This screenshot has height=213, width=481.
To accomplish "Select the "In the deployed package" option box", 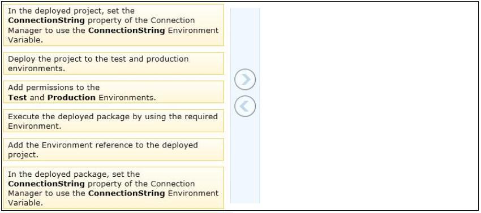I will (x=114, y=188).
